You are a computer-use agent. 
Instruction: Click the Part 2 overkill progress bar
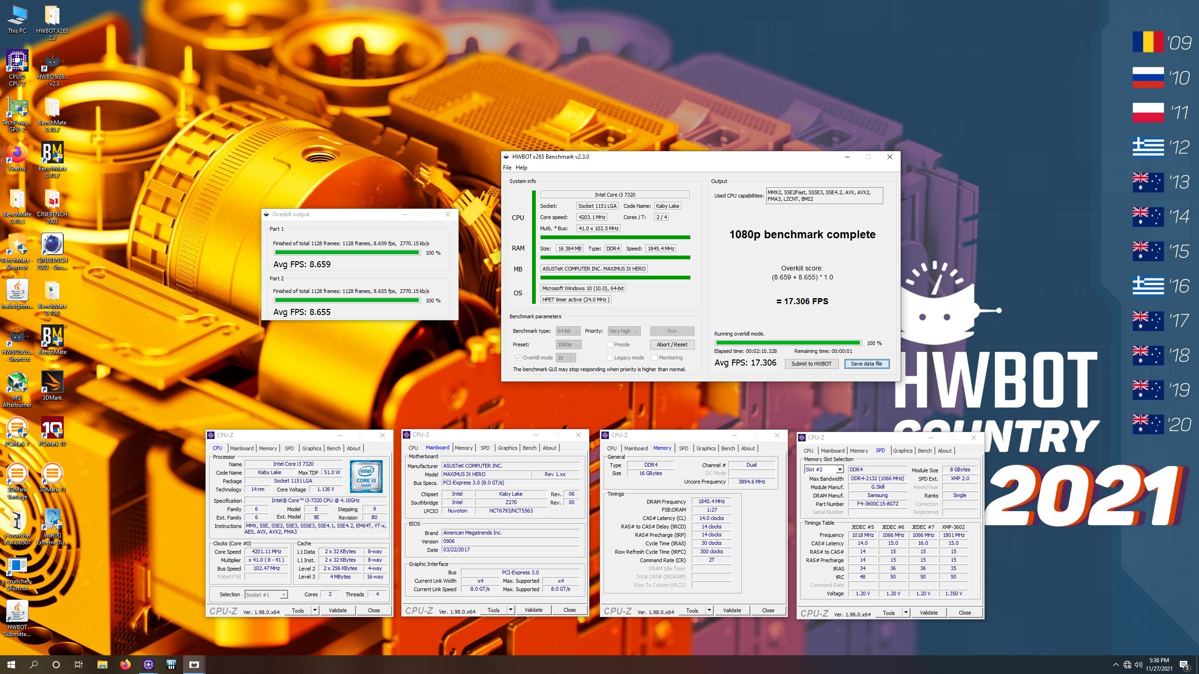tap(347, 300)
